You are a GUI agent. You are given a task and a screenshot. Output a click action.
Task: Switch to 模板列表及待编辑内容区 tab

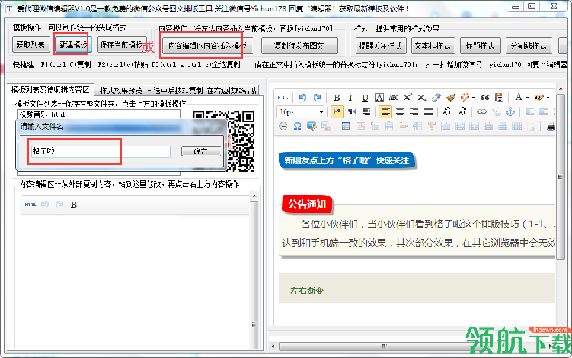(50, 89)
